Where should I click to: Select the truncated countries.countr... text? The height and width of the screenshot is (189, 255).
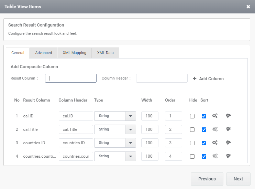point(40,156)
